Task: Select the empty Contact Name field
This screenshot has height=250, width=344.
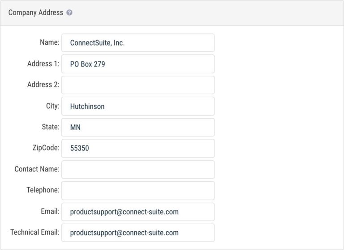Action: (x=138, y=169)
